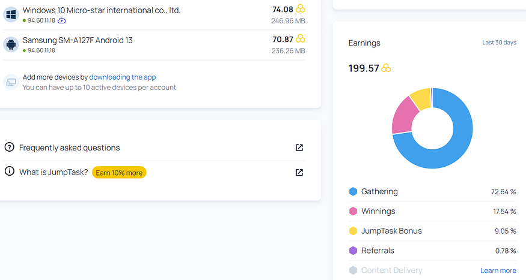
Task: Click the Learn more link
Action: pos(498,270)
